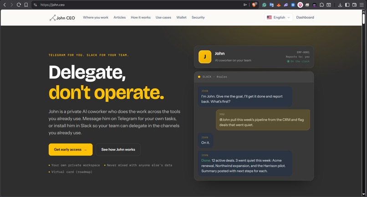Open the Grammarly extension icon
Screen dimensions: 367x197
(264, 5)
